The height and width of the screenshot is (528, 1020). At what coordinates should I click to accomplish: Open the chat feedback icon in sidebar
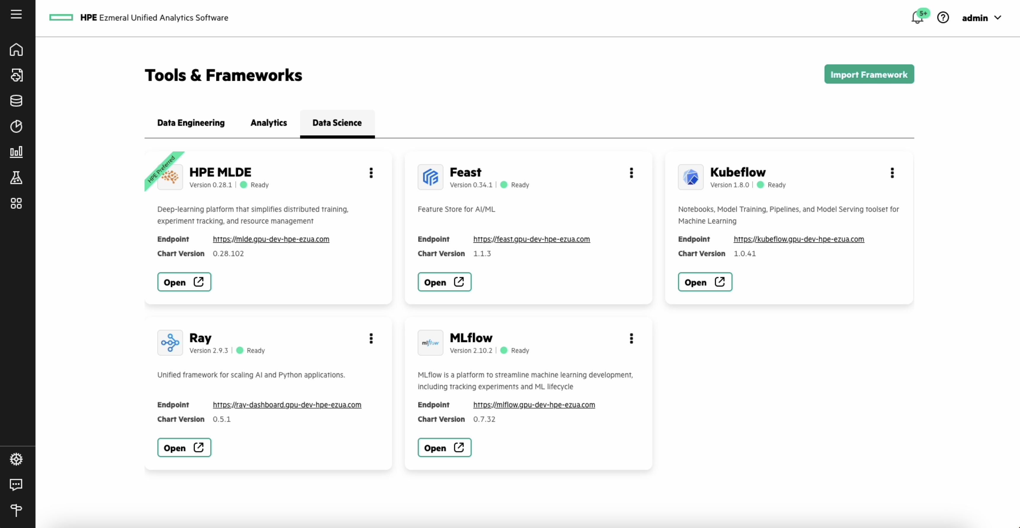[16, 484]
